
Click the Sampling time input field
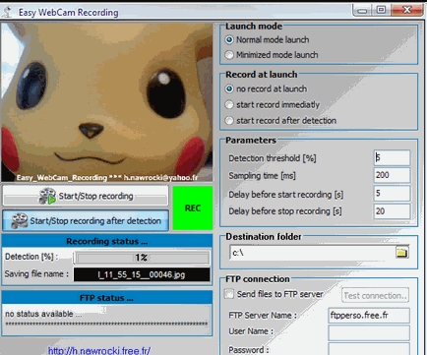(392, 175)
